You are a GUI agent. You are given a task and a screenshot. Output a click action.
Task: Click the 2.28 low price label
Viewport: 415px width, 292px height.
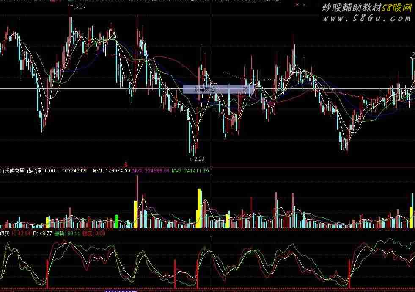pos(199,159)
